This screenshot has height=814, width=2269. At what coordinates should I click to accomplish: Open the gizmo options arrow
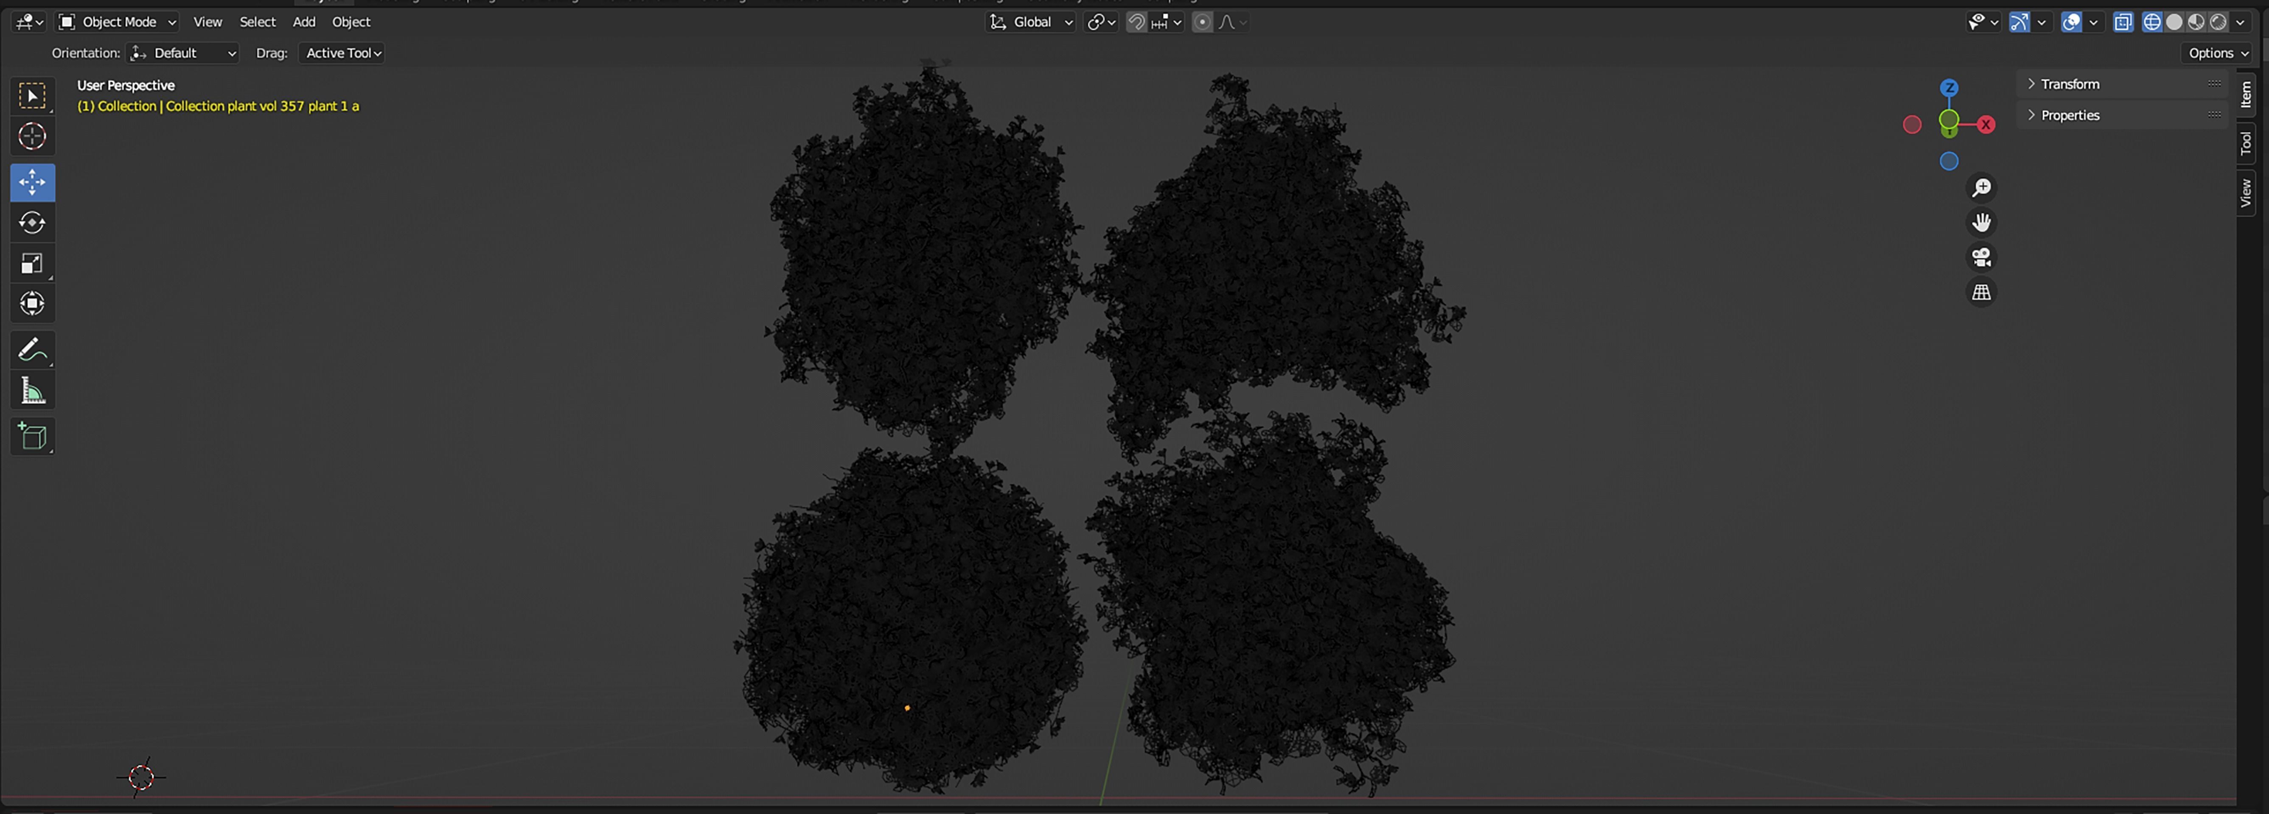pyautogui.click(x=2041, y=22)
